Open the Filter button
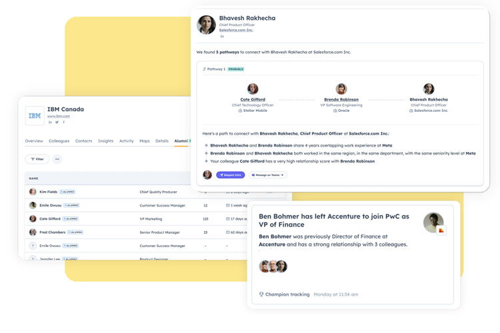Screen dimensions: 500x333 click(x=37, y=159)
